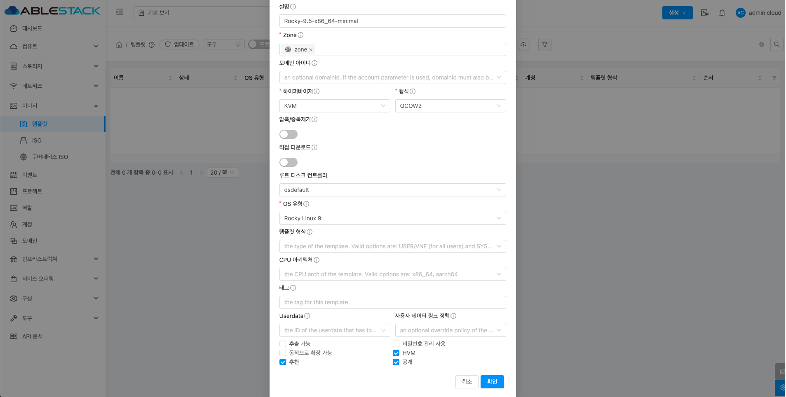Open the 템플릿 형식 dropdown
786x397 pixels.
[392, 246]
